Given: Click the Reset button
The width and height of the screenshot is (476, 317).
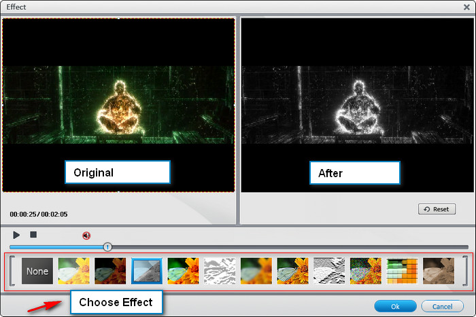Looking at the screenshot, I should [437, 209].
